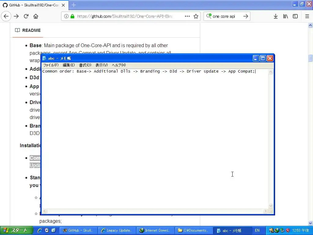313x235 pixels.
Task: Open the downloads panel
Action: [x=276, y=16]
